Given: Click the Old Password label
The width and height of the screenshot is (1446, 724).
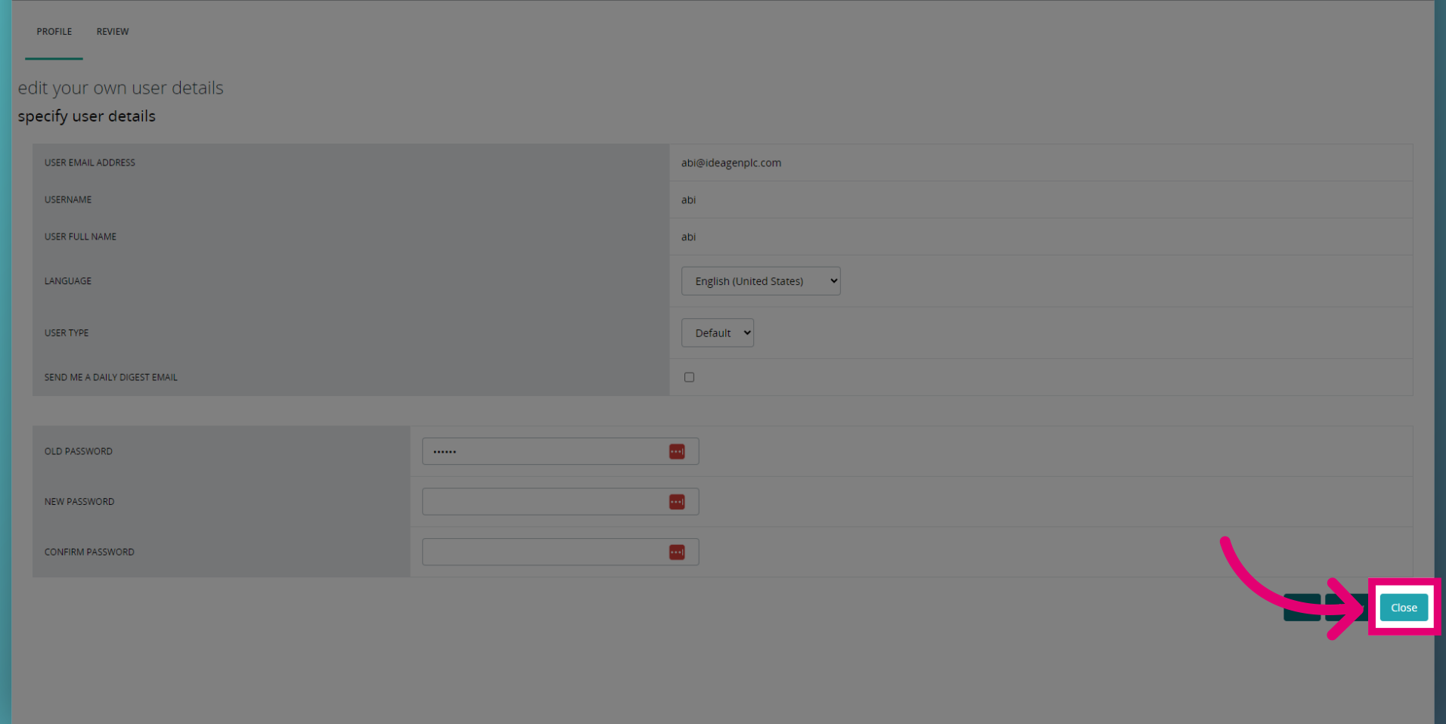Looking at the screenshot, I should [x=79, y=451].
